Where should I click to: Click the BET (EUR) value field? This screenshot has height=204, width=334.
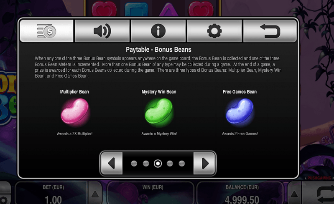tap(52, 194)
